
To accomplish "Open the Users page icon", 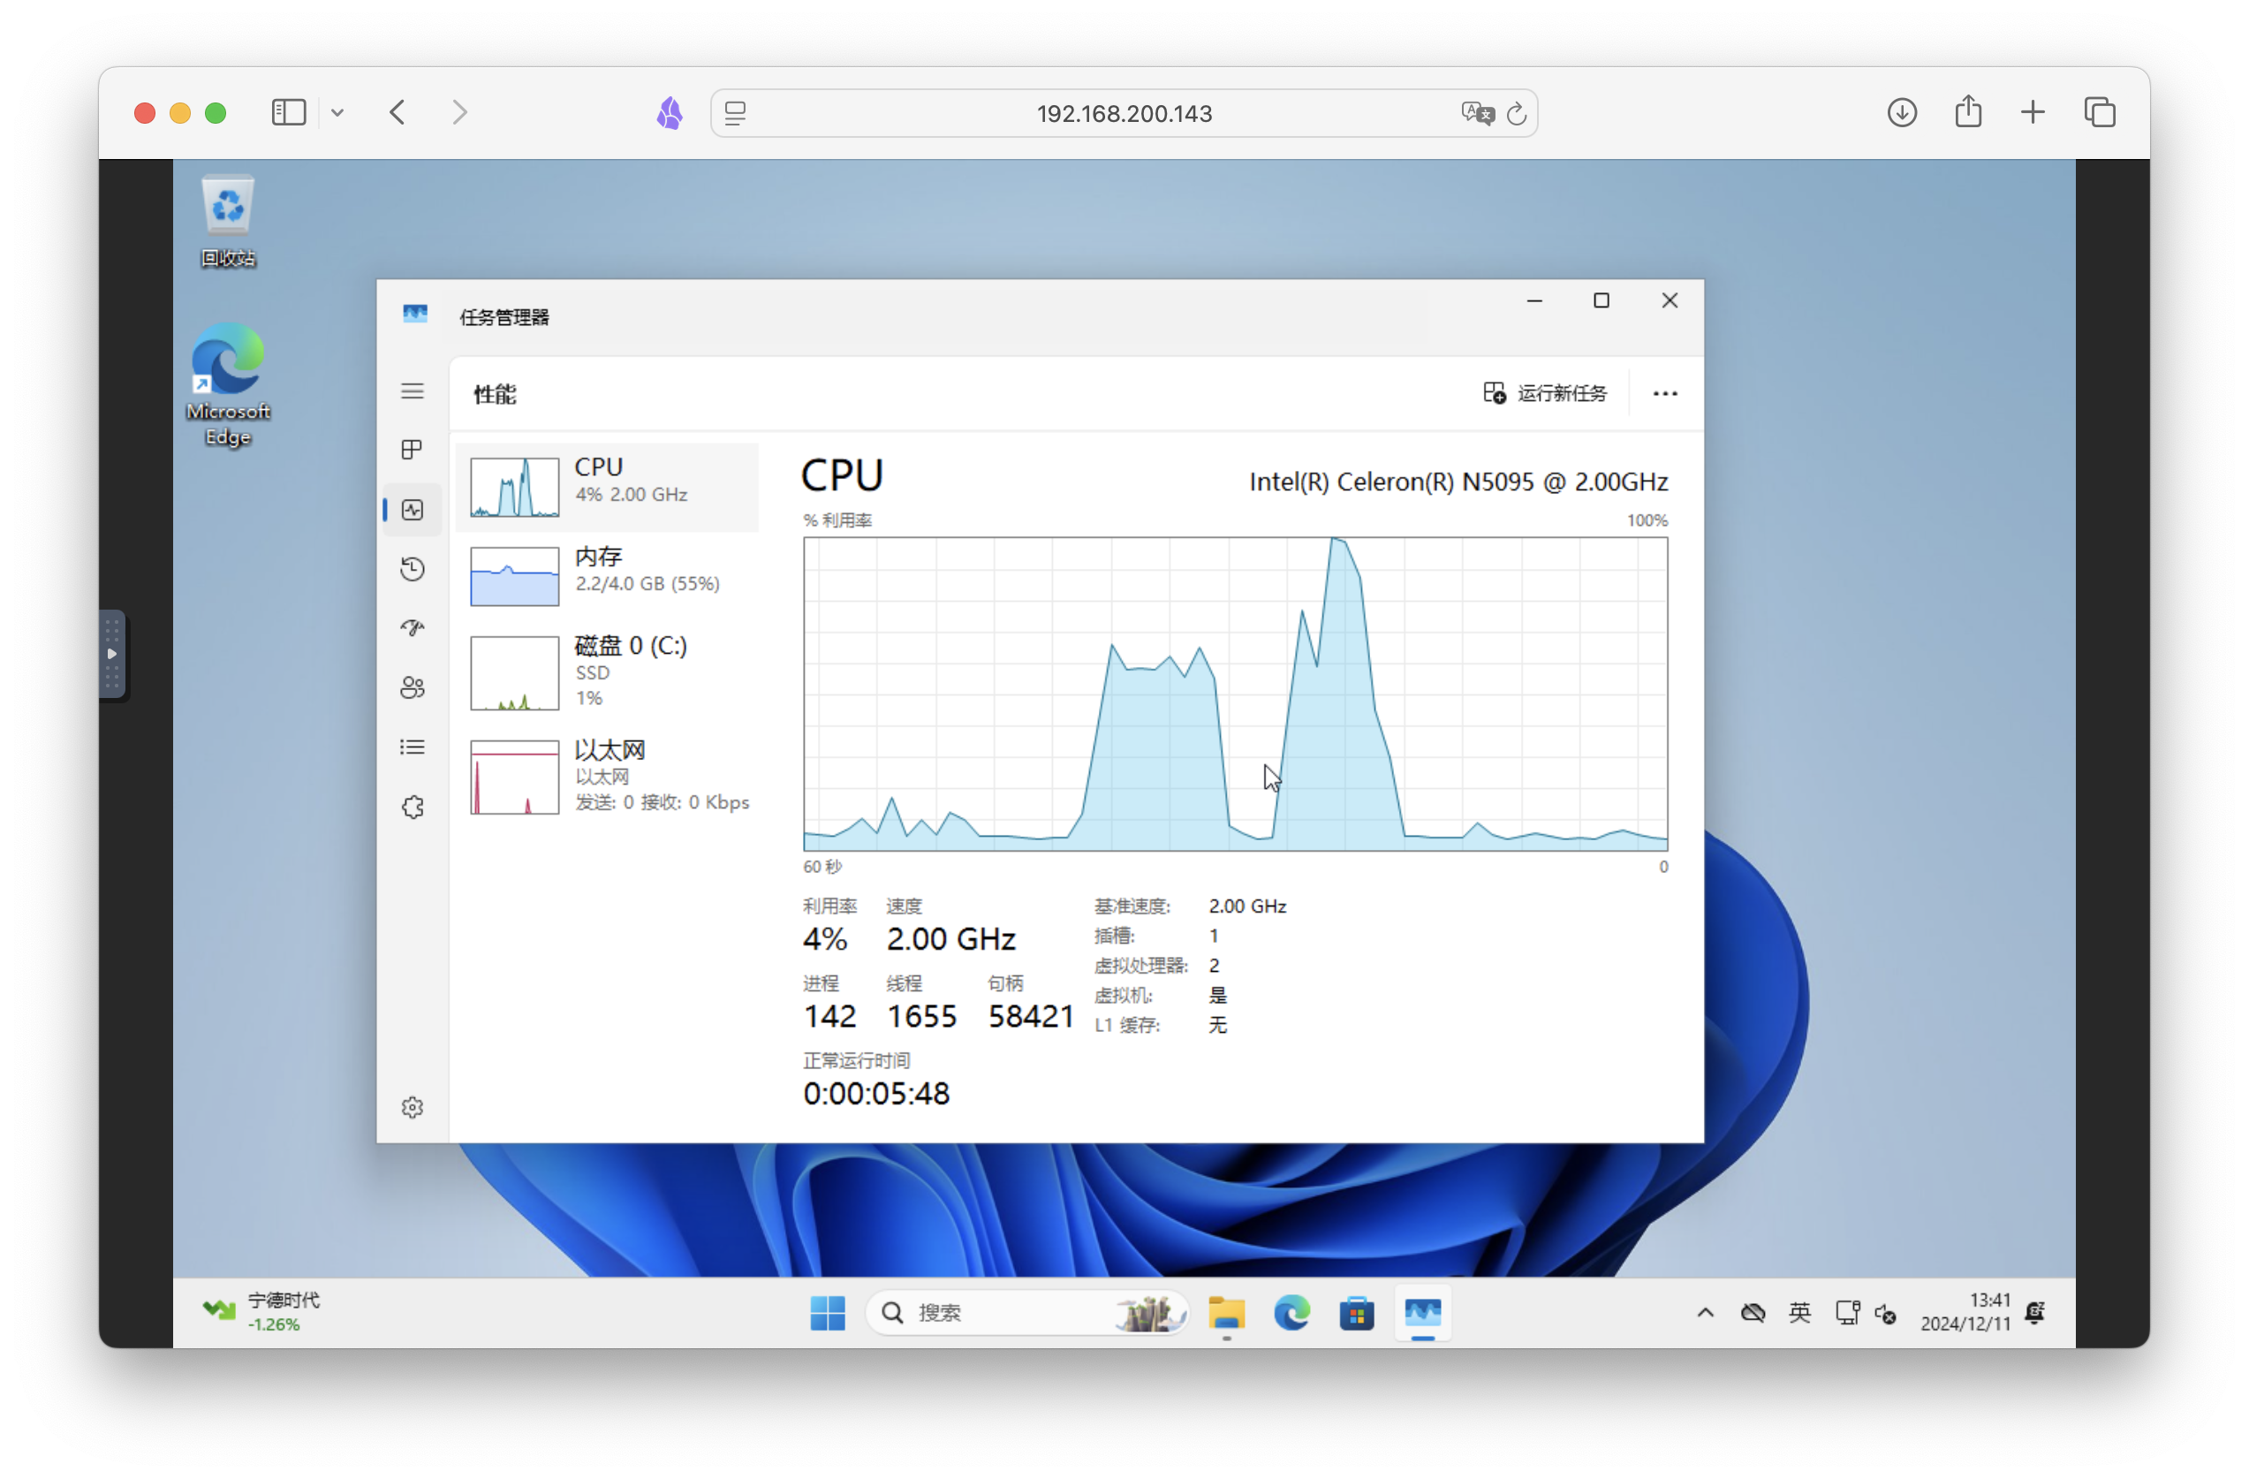I will click(x=412, y=687).
